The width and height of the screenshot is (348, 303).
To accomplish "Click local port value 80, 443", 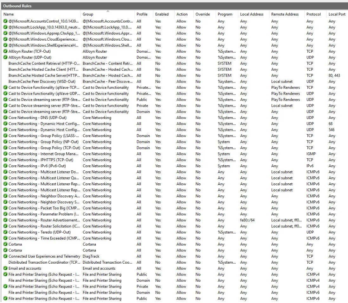I will tap(334, 75).
